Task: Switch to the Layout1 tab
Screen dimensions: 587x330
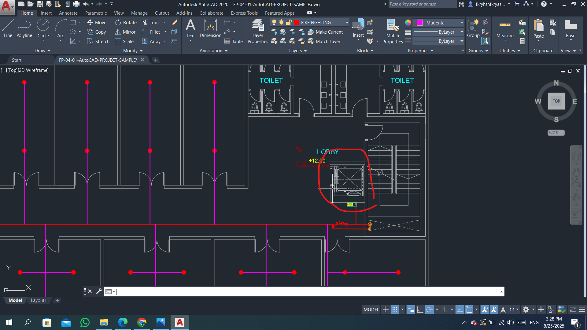Action: pyautogui.click(x=39, y=300)
